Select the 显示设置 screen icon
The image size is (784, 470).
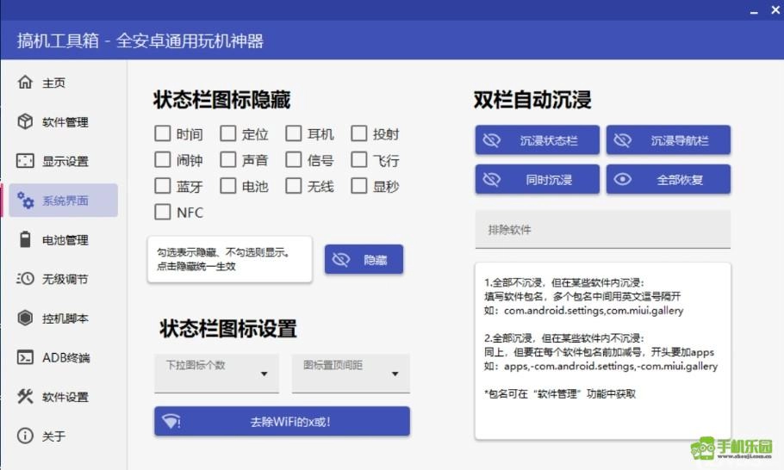pos(25,161)
